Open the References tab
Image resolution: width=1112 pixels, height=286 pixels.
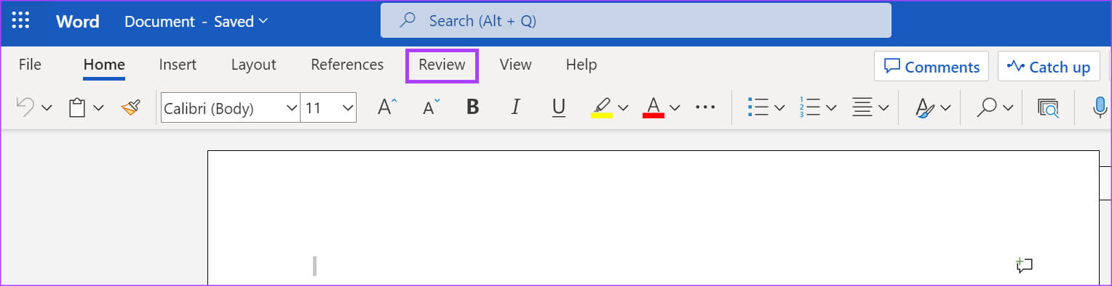[x=347, y=65]
